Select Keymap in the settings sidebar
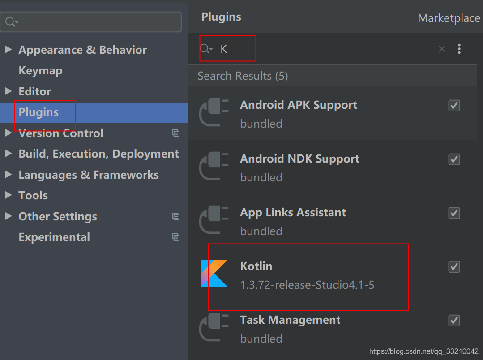 click(40, 70)
